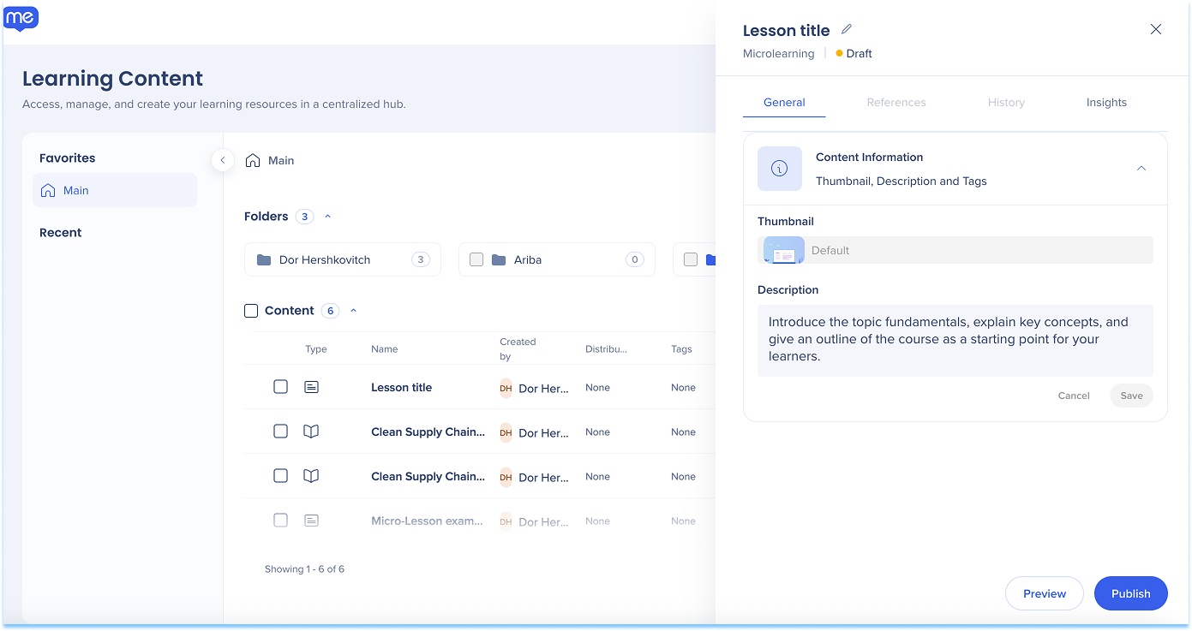The image size is (1192, 631).
Task: Switch to the Insights tab
Action: pyautogui.click(x=1105, y=102)
